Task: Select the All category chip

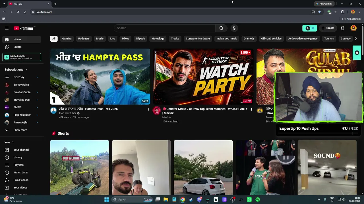Action: point(54,39)
